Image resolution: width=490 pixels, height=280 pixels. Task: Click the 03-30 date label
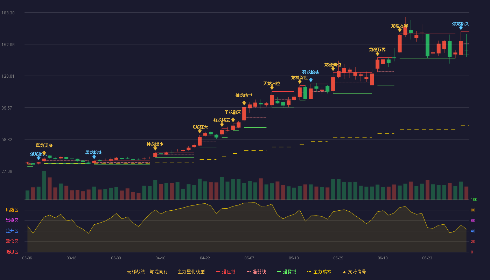coord(116,258)
